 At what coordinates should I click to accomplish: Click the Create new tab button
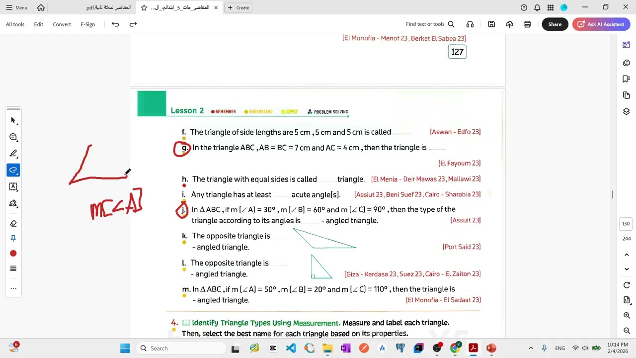pos(238,7)
